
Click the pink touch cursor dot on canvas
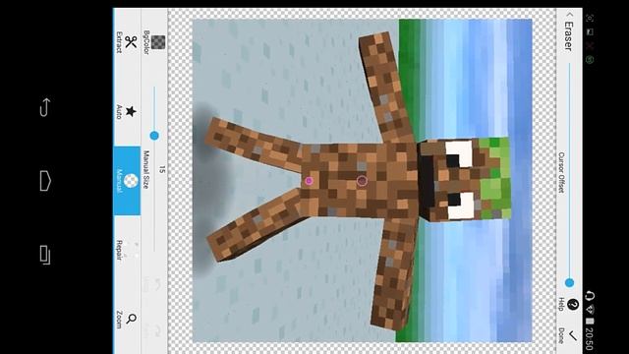click(x=309, y=181)
